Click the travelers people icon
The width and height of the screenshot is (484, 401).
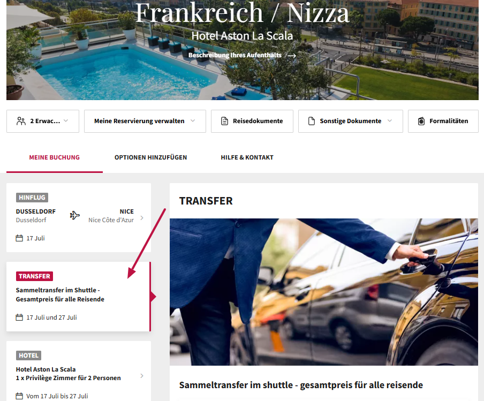point(21,121)
